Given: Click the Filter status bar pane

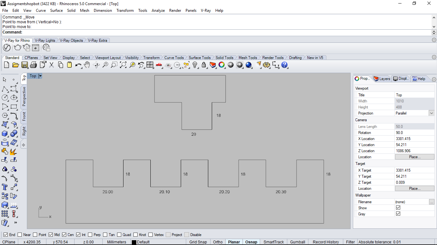Looking at the screenshot, I should tap(351, 242).
